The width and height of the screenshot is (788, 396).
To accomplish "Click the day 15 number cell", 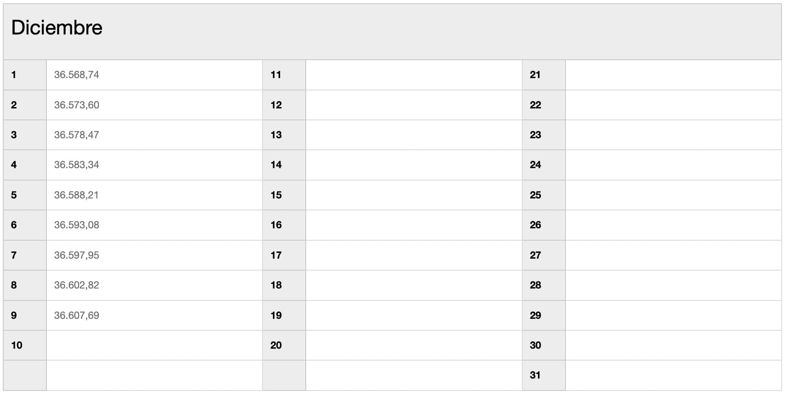I will point(276,195).
